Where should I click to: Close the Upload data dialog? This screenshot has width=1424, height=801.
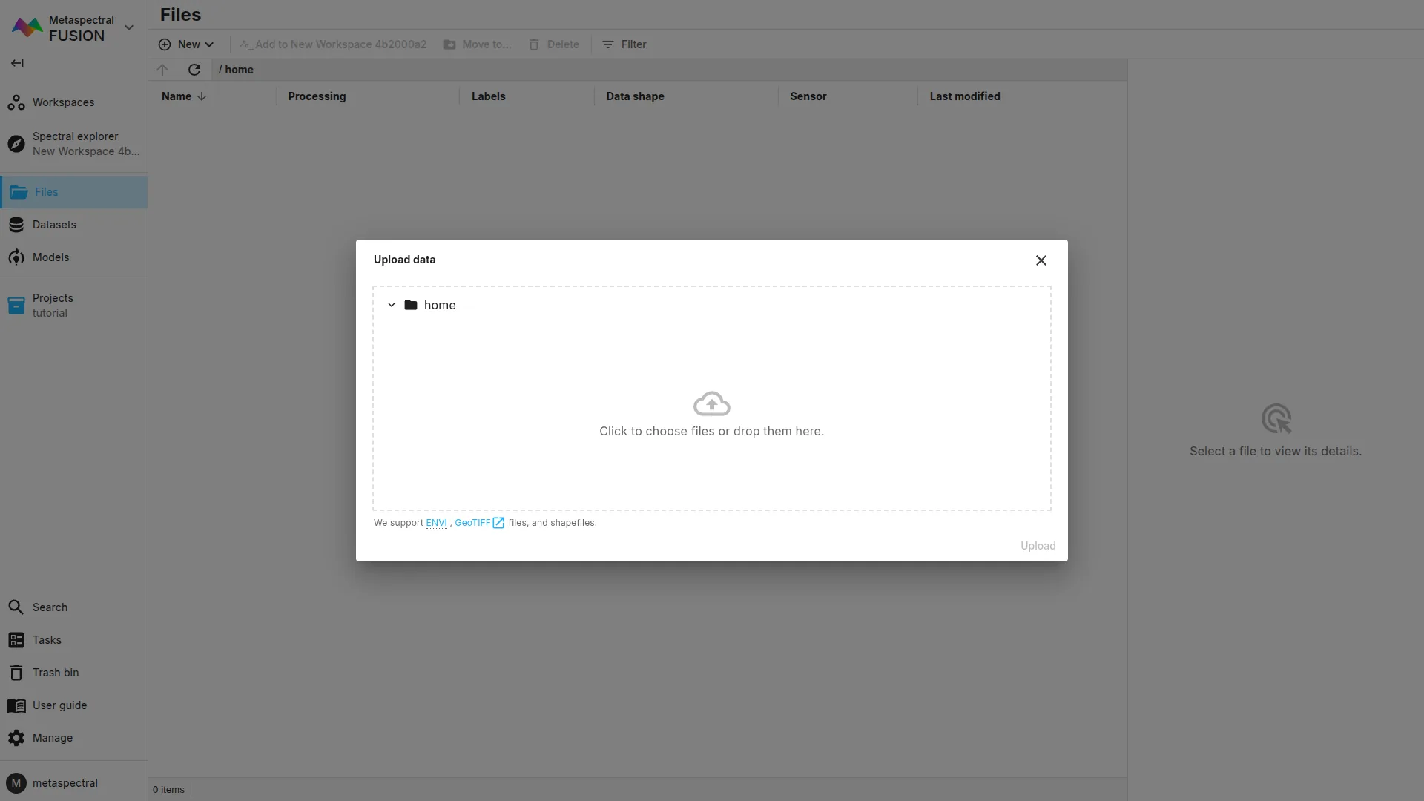click(x=1041, y=260)
